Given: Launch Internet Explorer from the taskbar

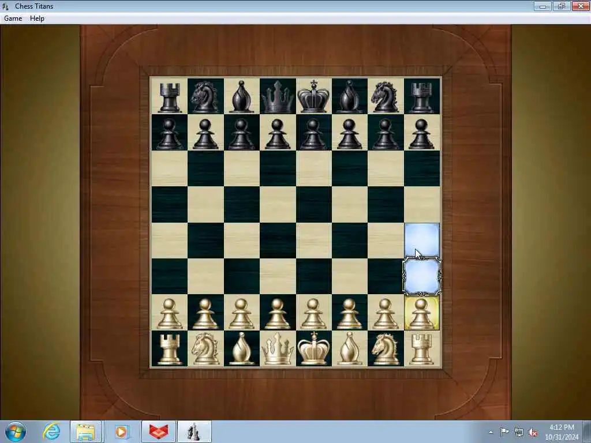Looking at the screenshot, I should click(51, 431).
